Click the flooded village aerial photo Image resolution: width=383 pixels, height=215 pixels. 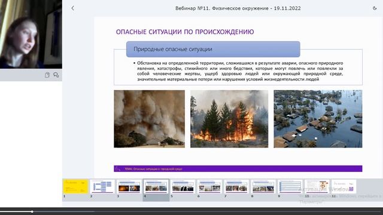coord(318,119)
